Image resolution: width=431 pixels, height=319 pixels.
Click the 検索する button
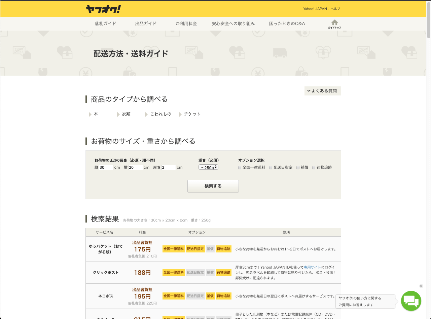pyautogui.click(x=213, y=186)
